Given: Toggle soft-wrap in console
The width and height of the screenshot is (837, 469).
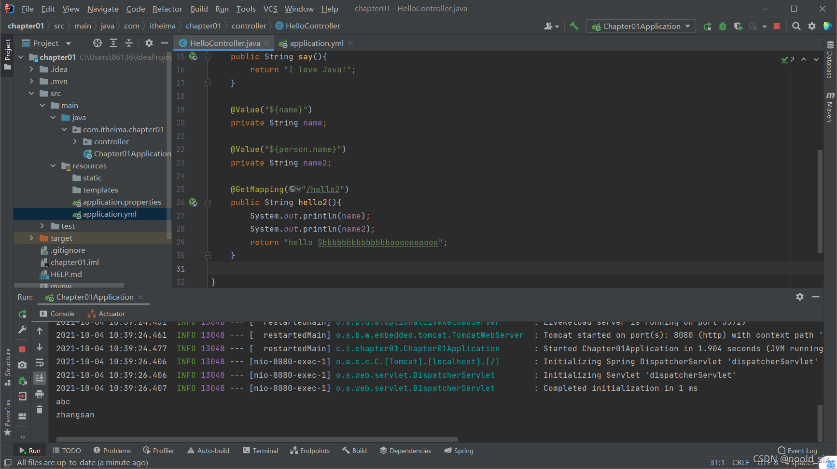Looking at the screenshot, I should coord(40,362).
